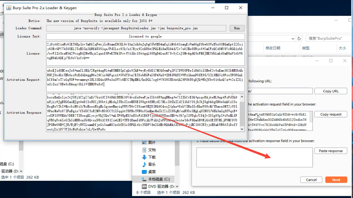This screenshot has width=353, height=198.
Task: Click inside the Activation Response text area
Action: coord(143,113)
